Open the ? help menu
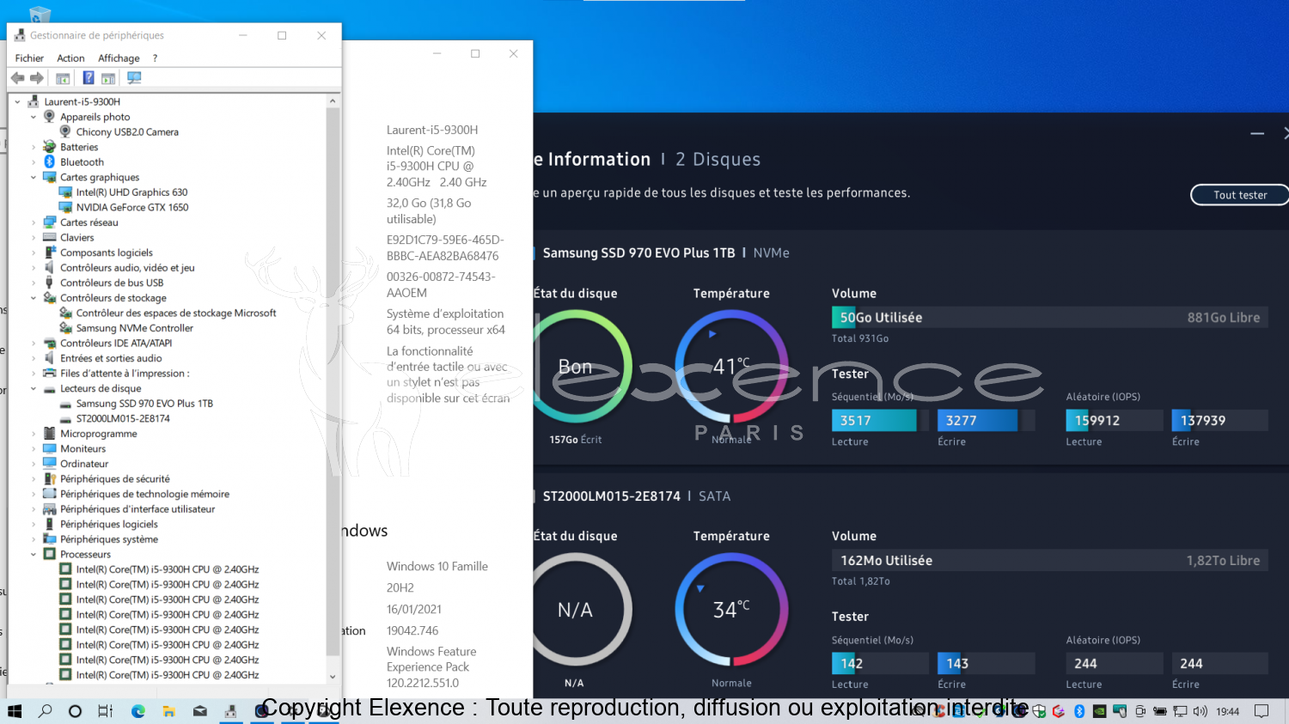The height and width of the screenshot is (724, 1289). [155, 58]
